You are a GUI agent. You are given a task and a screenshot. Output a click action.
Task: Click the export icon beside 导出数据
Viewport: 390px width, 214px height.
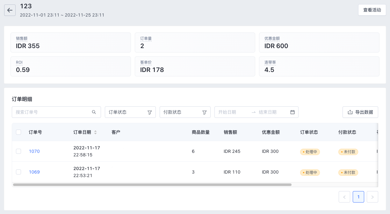point(350,112)
